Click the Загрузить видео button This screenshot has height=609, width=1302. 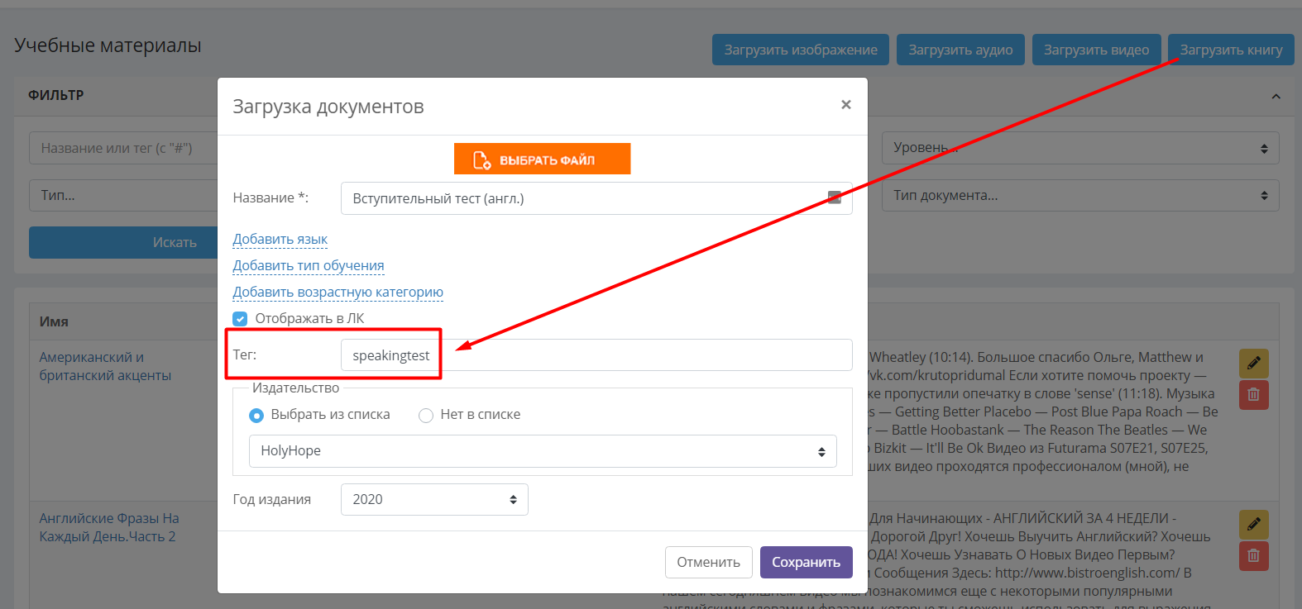click(x=1096, y=50)
